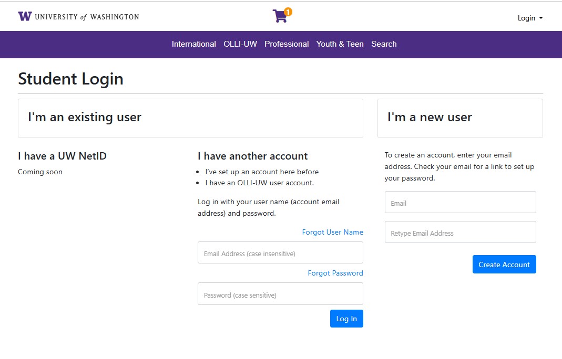Open Youth & Teen programs
Viewport: 562px width, 359px height.
340,44
